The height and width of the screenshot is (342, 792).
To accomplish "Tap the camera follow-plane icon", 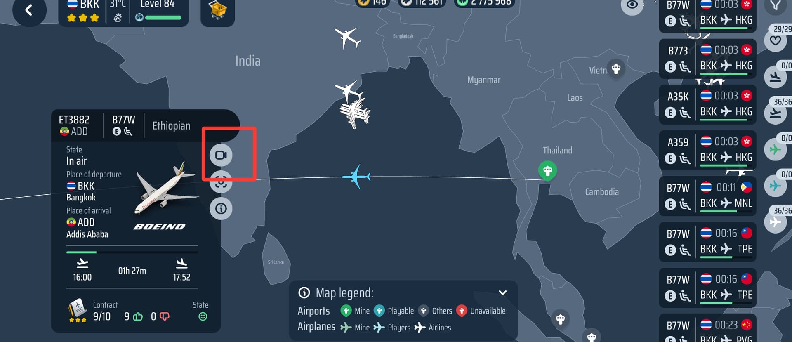I will [x=221, y=155].
